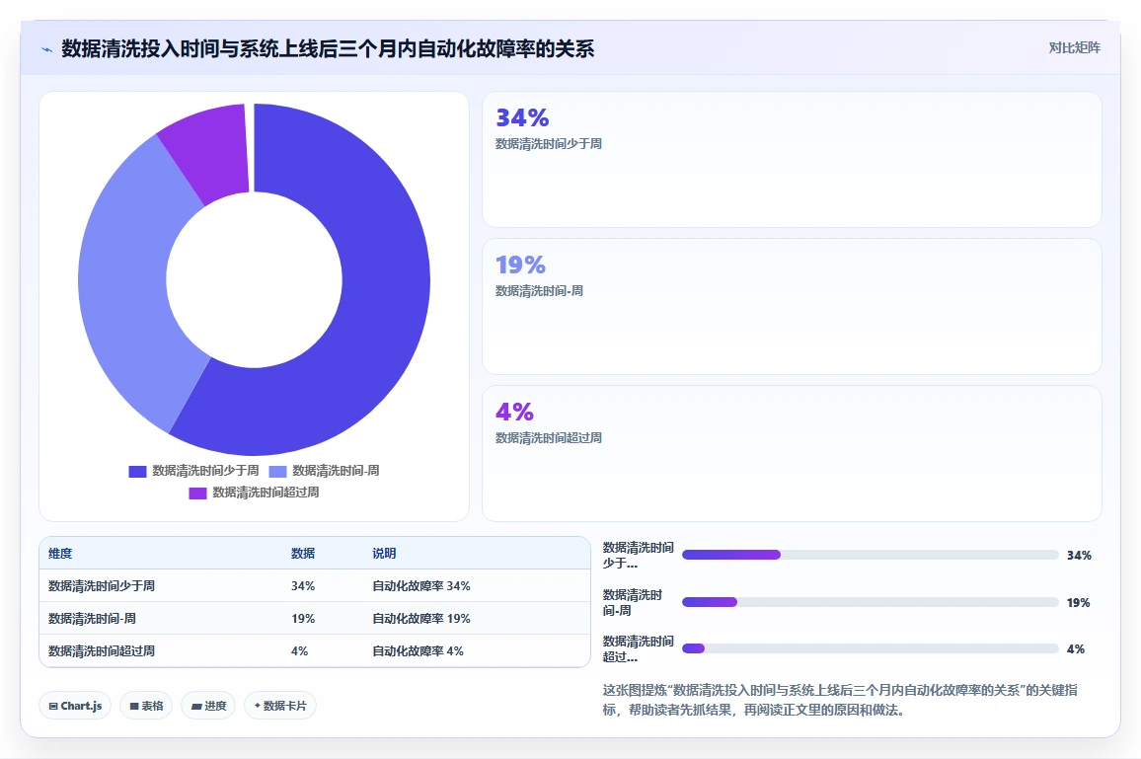Click the 34% value beside progress bar
1141x759 pixels.
pyautogui.click(x=1079, y=556)
